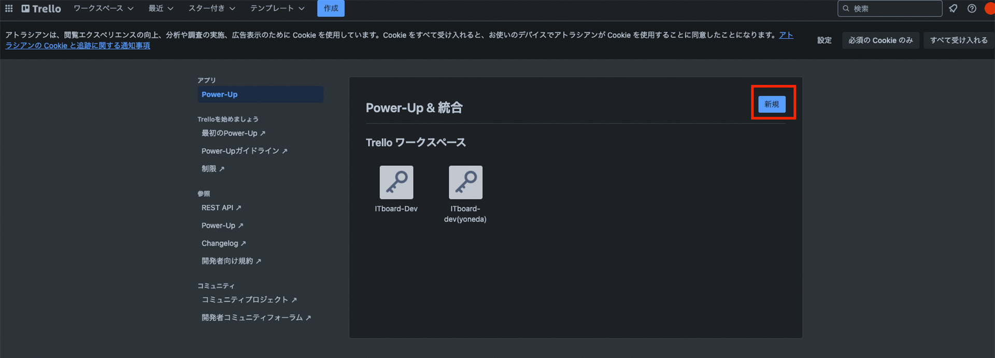Expand the ワークスペース dropdown

(103, 8)
